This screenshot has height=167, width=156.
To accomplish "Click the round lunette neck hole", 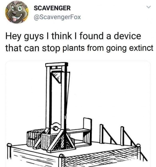I will (56, 128).
